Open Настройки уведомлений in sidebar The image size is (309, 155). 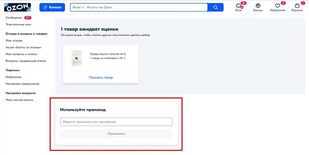(23, 84)
